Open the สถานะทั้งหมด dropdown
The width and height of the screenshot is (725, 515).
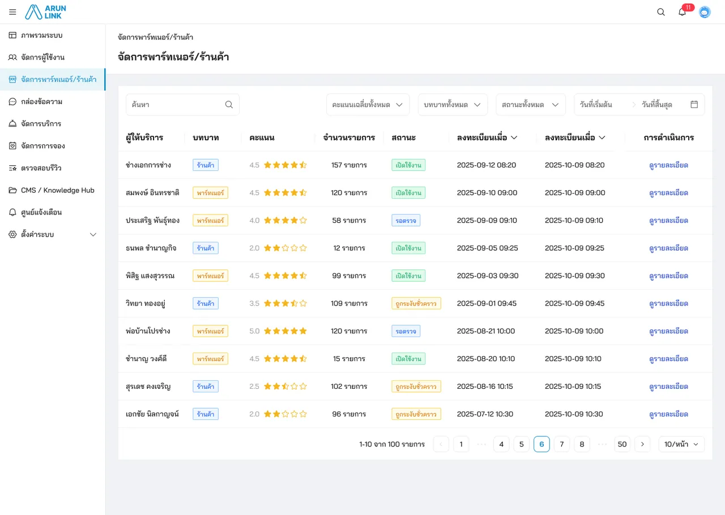coord(531,105)
